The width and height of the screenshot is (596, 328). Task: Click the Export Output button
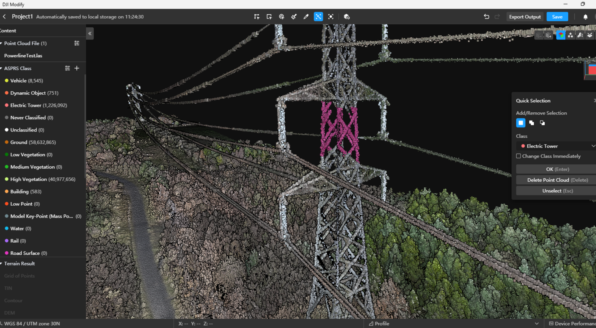pyautogui.click(x=525, y=17)
